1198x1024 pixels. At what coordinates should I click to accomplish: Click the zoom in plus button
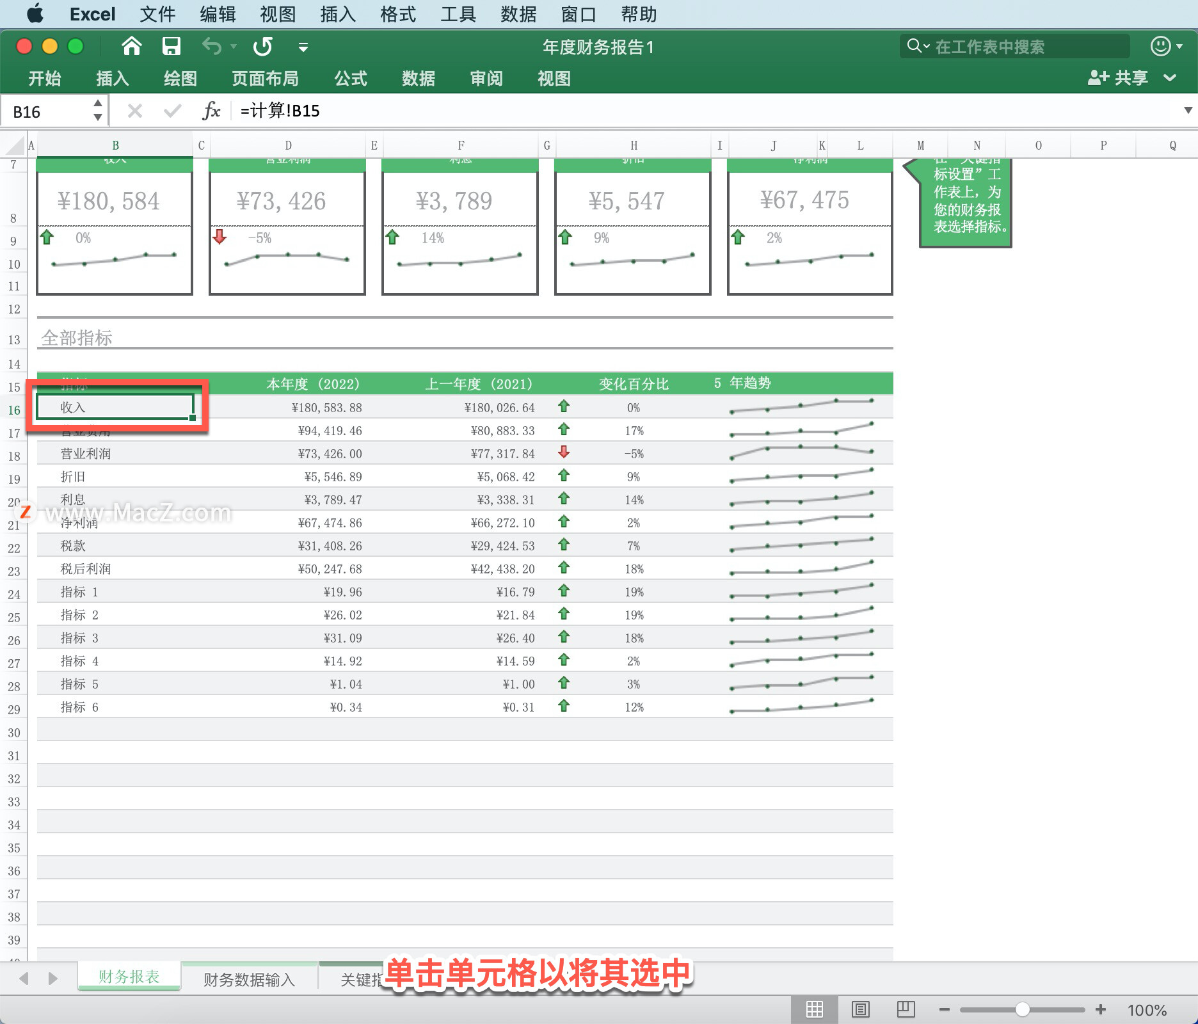point(1100,1009)
